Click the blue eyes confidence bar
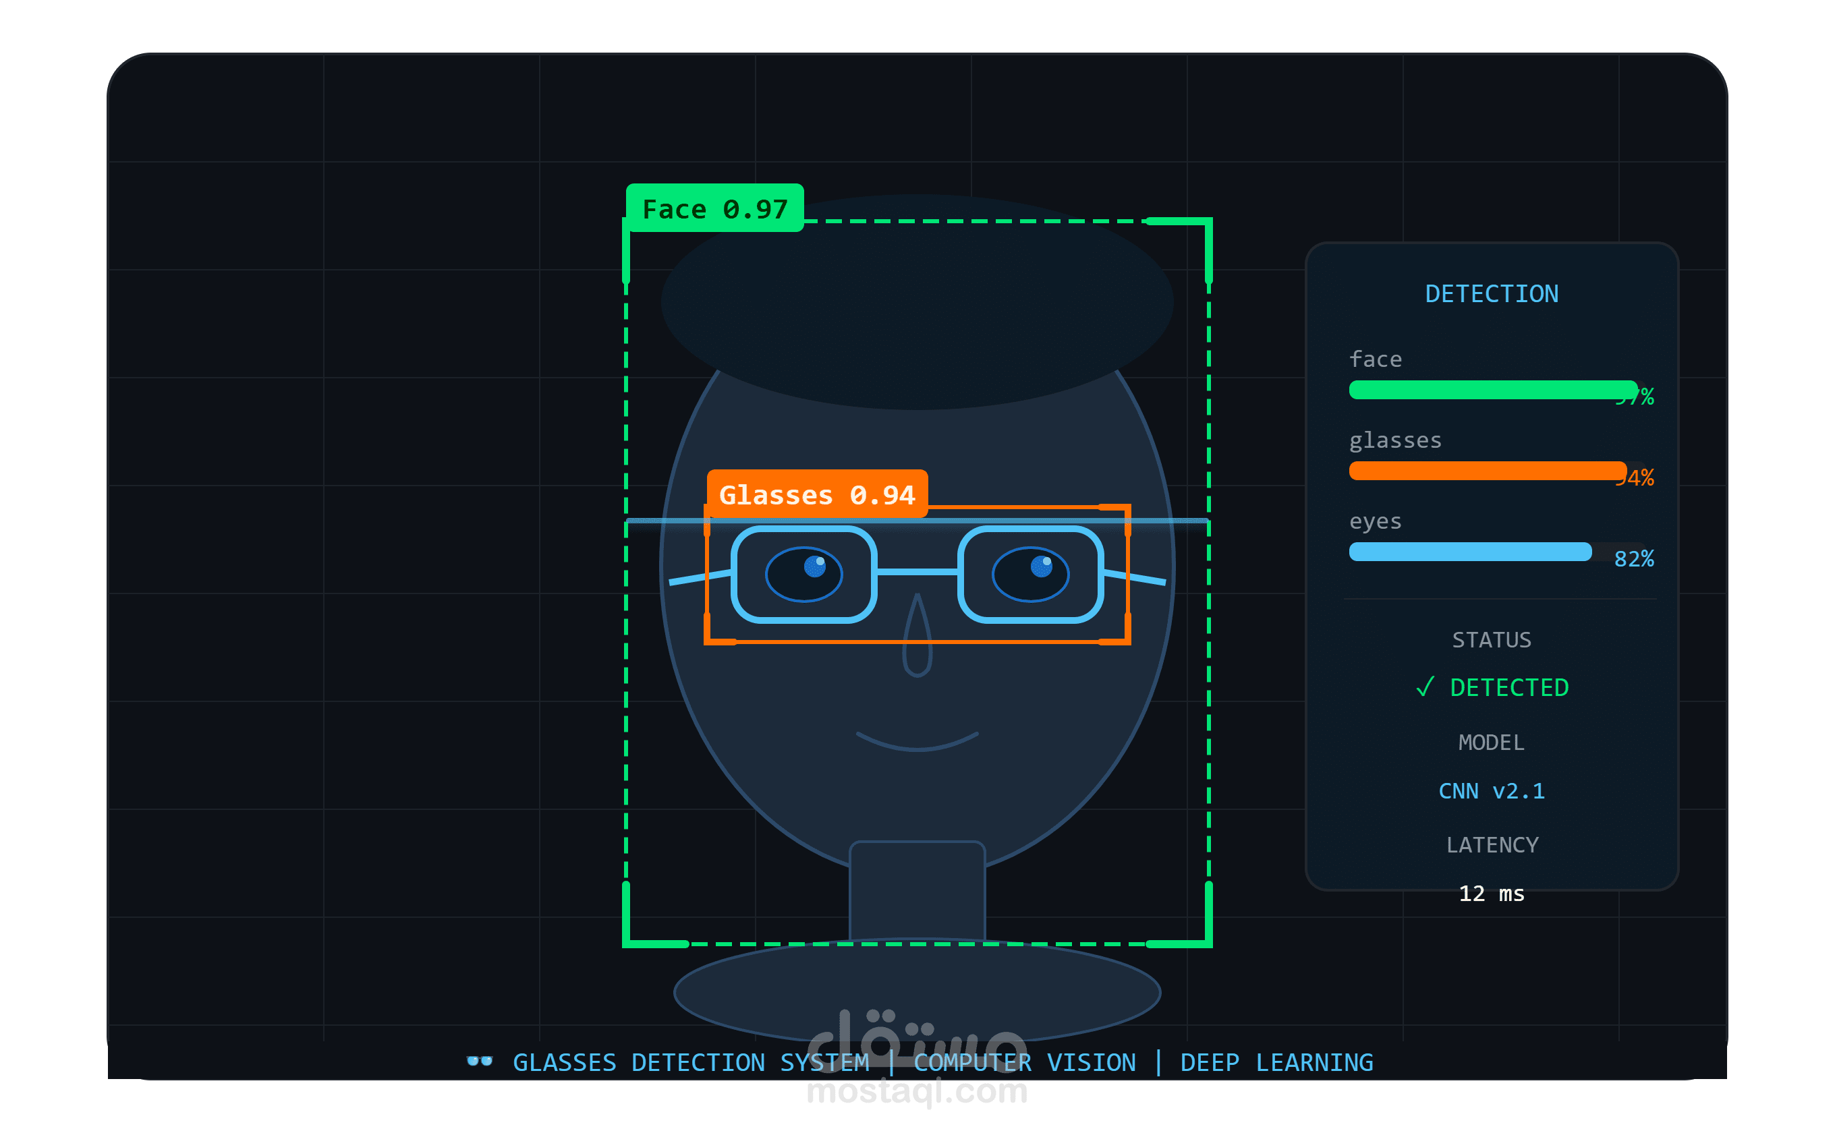This screenshot has height=1133, width=1835. (x=1470, y=552)
